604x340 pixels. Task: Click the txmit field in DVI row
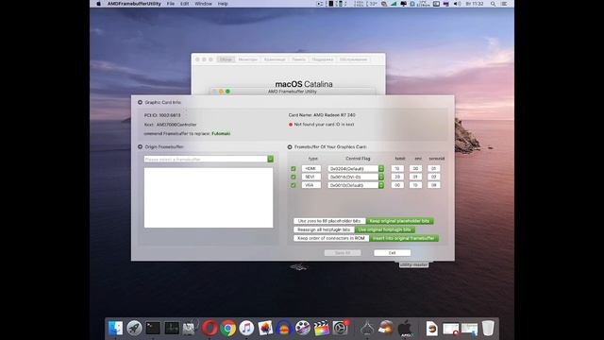(x=397, y=177)
